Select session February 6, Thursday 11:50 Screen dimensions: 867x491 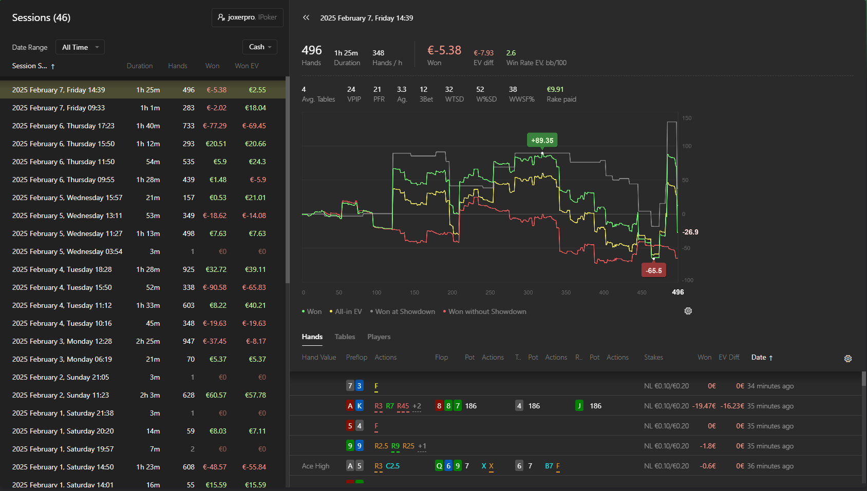tap(142, 162)
